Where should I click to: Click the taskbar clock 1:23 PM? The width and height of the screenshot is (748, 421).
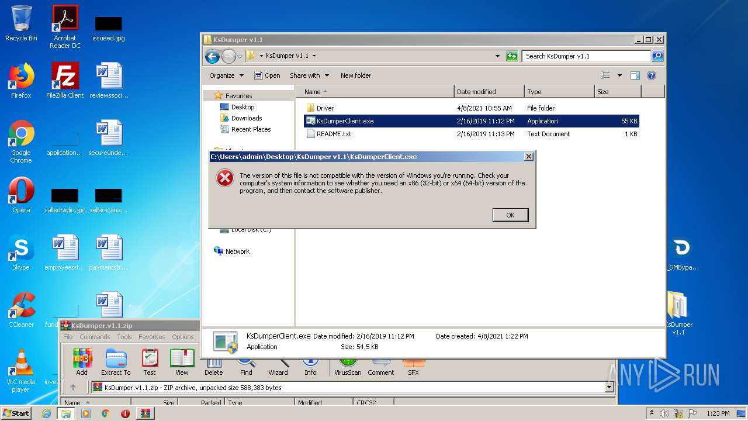click(x=718, y=413)
